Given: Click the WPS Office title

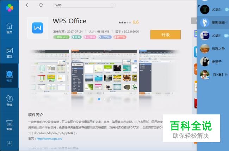Looking at the screenshot, I should pos(69,21).
